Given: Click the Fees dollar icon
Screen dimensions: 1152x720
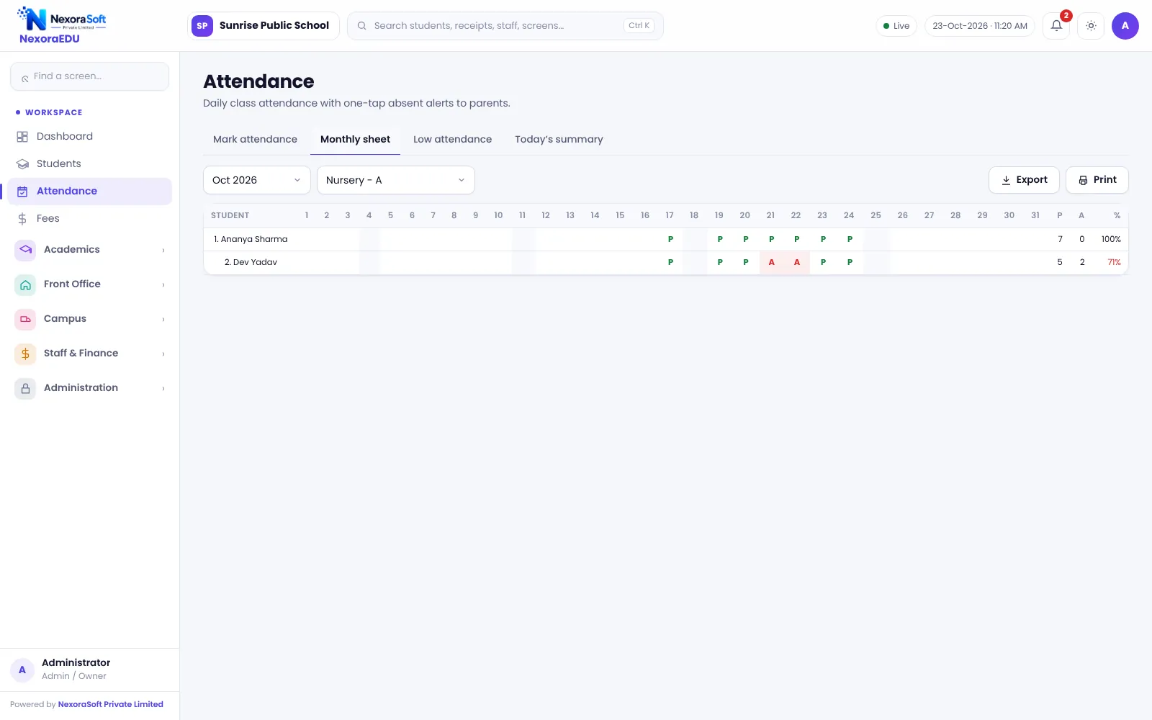Looking at the screenshot, I should coord(22,219).
